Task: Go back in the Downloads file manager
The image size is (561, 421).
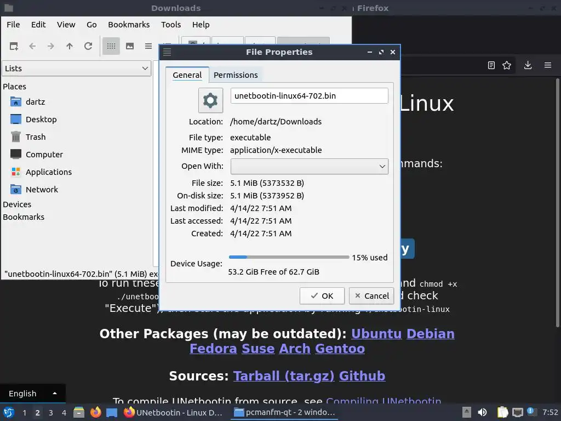Action: click(x=32, y=46)
